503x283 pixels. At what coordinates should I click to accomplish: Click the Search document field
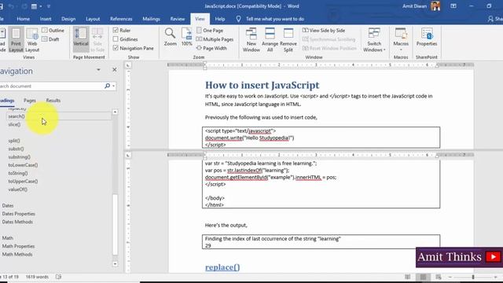51,86
